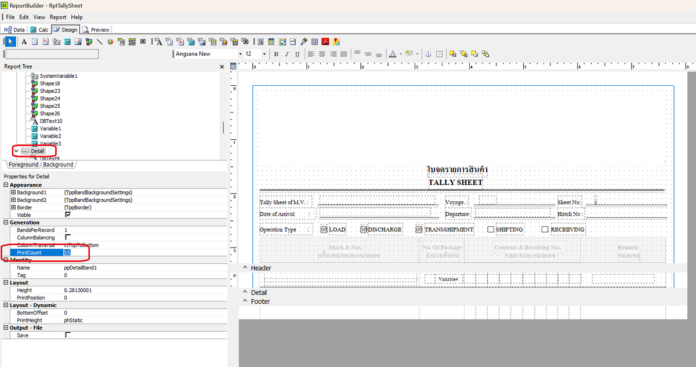Open the Report menu

coord(58,17)
